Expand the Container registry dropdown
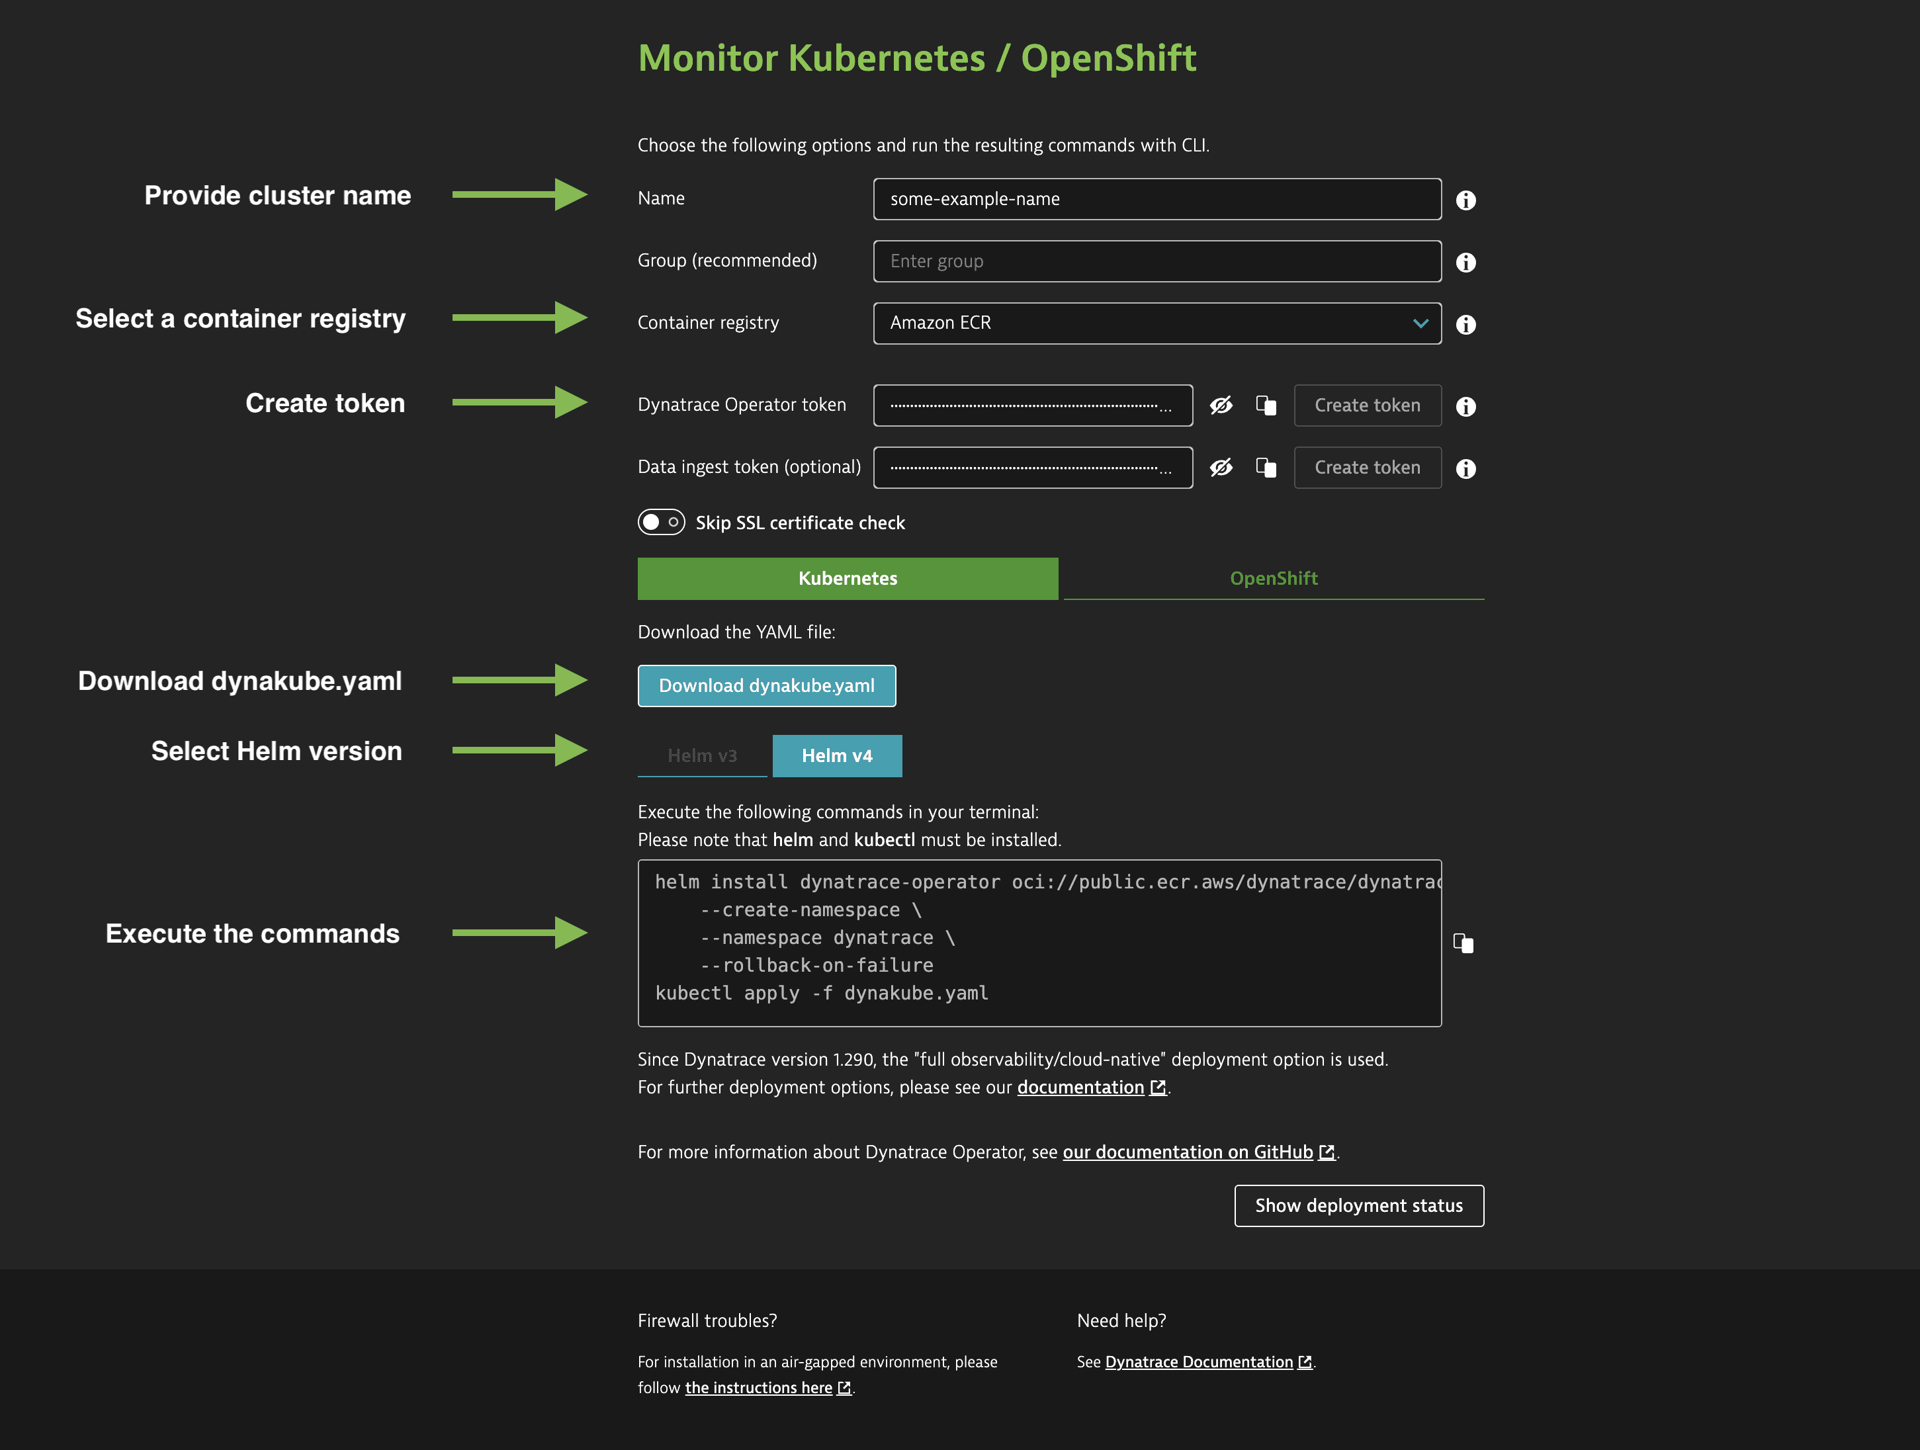This screenshot has width=1920, height=1450. (x=1157, y=323)
